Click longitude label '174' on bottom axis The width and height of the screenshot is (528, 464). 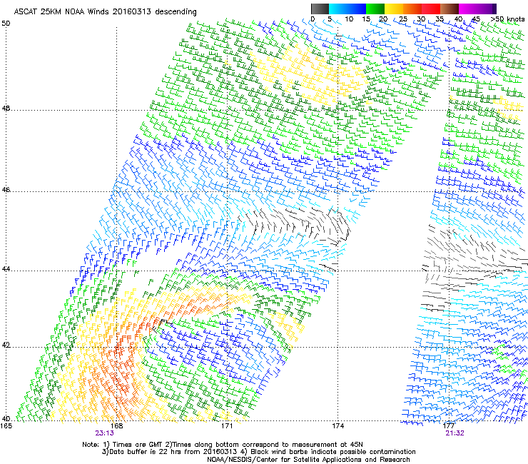point(337,426)
